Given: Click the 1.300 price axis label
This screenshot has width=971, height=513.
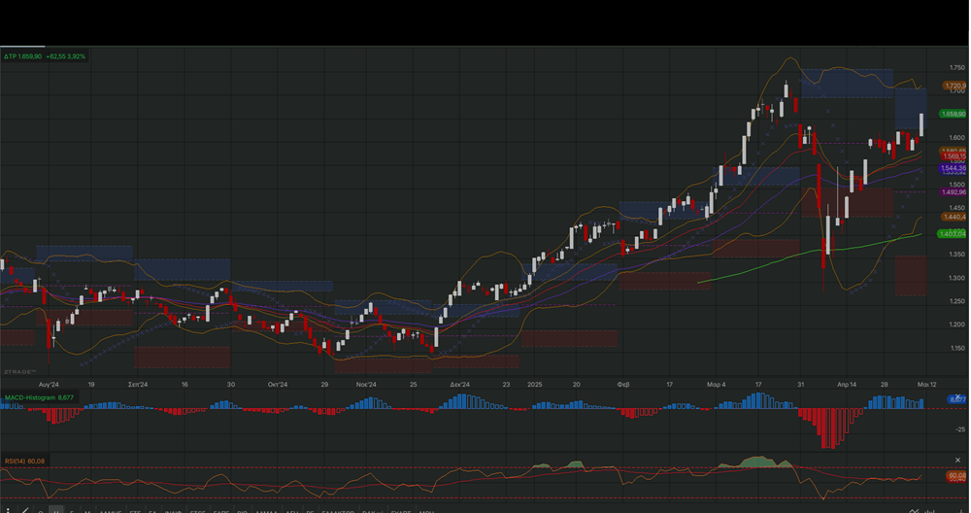Looking at the screenshot, I should (x=957, y=278).
